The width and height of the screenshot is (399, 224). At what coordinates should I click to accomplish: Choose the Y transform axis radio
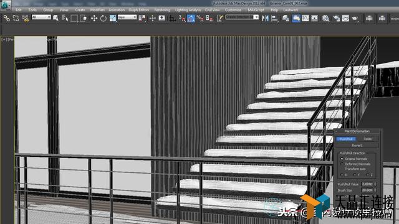pyautogui.click(x=355, y=175)
